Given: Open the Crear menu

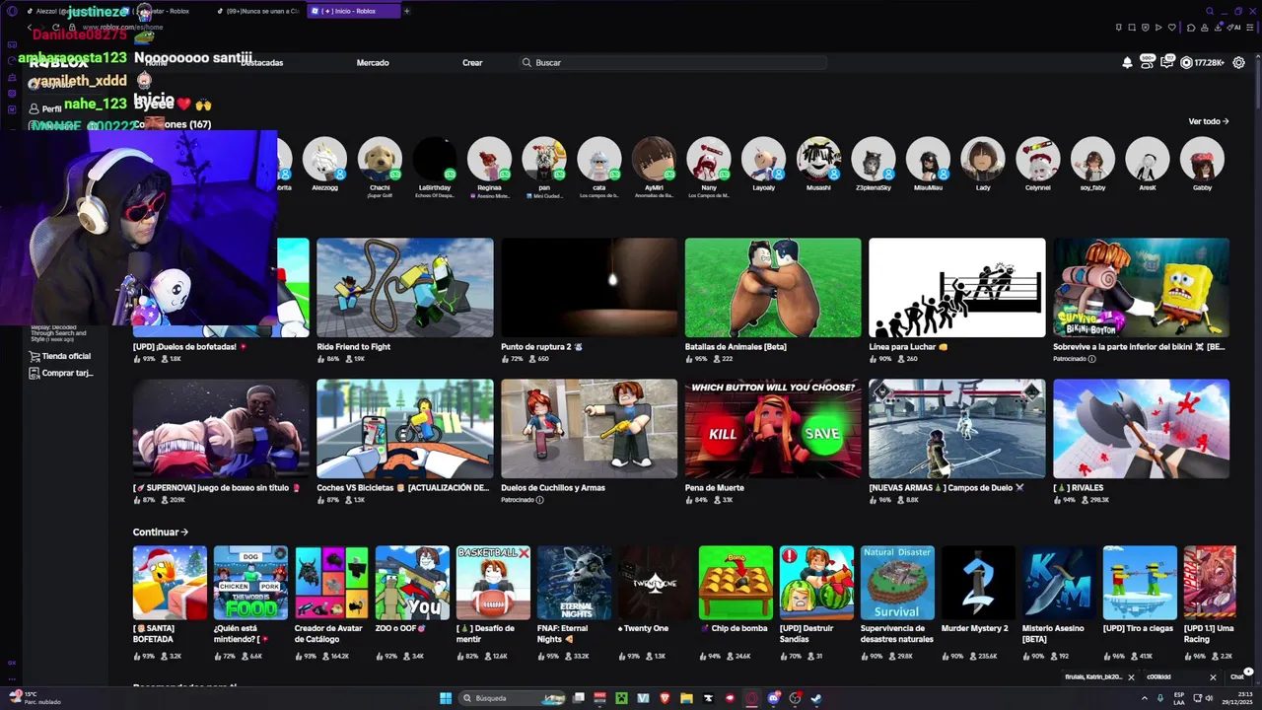Looking at the screenshot, I should pyautogui.click(x=472, y=62).
